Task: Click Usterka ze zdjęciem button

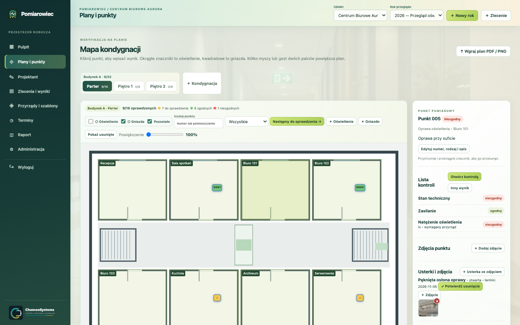Action: click(x=482, y=272)
